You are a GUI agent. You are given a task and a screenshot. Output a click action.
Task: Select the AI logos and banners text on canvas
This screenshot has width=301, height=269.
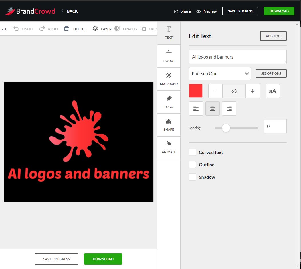(x=78, y=174)
